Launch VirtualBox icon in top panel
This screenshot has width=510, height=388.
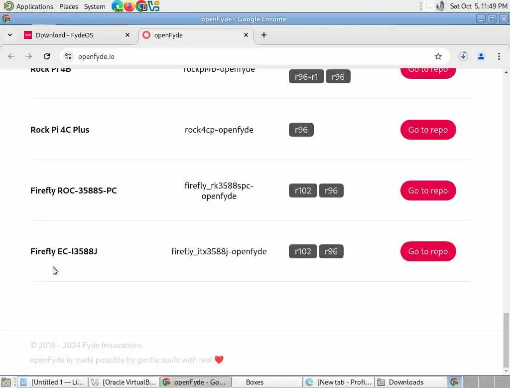point(154,6)
